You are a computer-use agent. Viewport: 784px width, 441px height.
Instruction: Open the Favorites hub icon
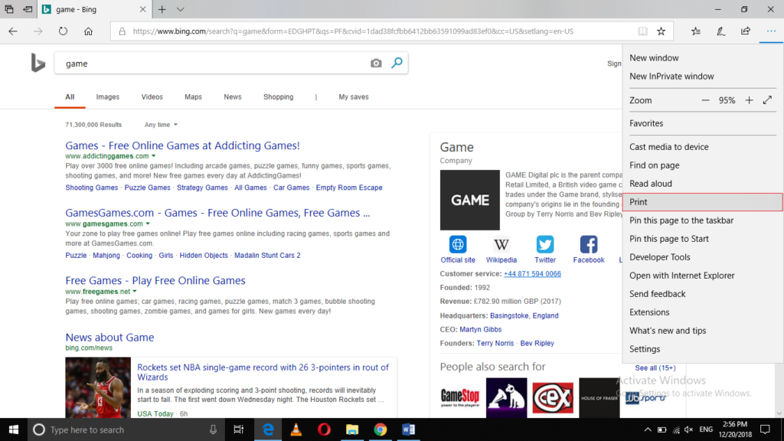tap(696, 31)
